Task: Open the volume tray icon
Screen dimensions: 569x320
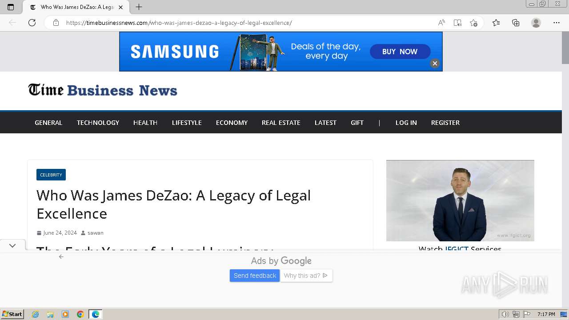Action: 505,314
